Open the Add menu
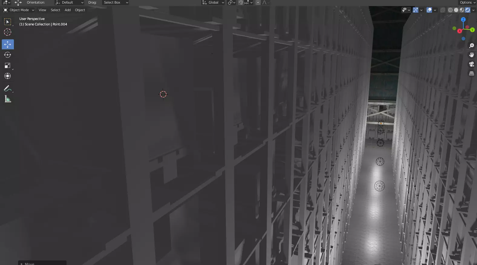 coord(68,10)
